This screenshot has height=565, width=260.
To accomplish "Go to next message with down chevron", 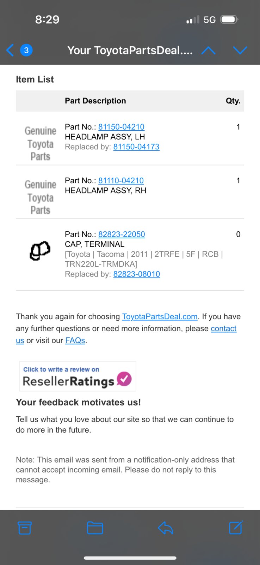I will [x=240, y=50].
